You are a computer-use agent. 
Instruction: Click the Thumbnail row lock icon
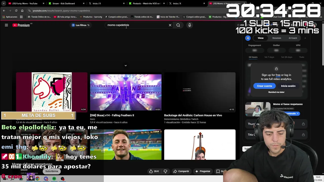point(303,124)
